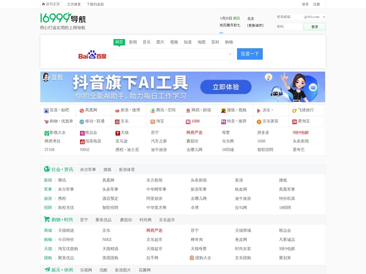The image size is (366, 274).
Task: Open the Set as Homepage link
Action: (x=51, y=4)
